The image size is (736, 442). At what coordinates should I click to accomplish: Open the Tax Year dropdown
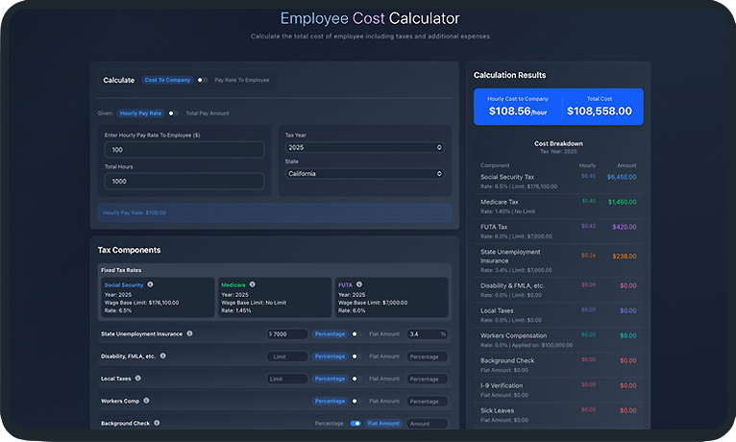click(364, 148)
